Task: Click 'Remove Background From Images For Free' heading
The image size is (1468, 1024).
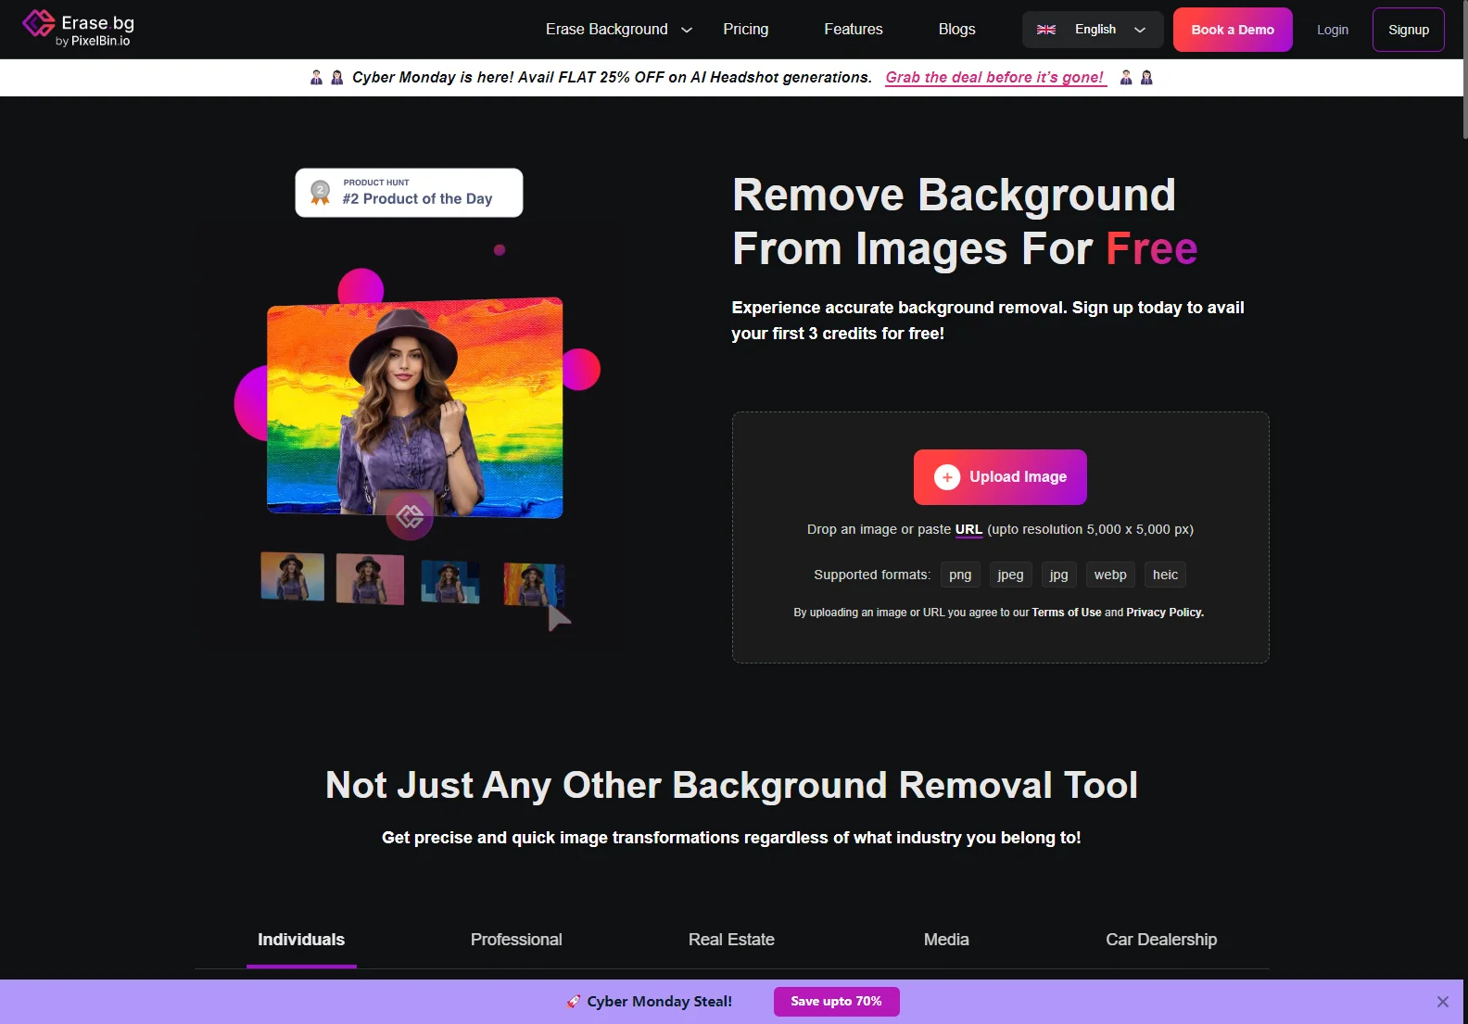Action: (x=965, y=221)
